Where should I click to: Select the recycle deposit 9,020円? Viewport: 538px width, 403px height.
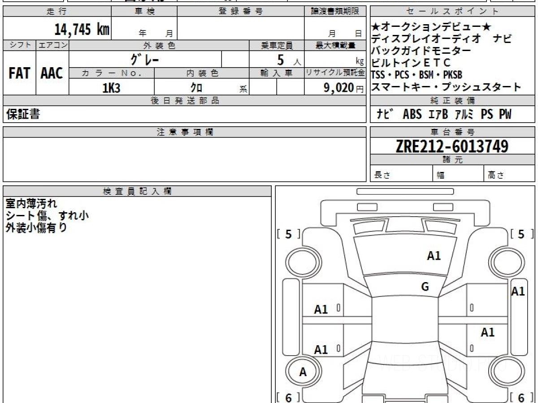pos(344,88)
